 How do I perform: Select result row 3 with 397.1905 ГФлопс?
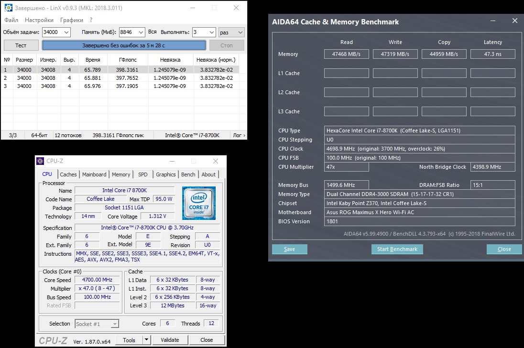[120, 86]
